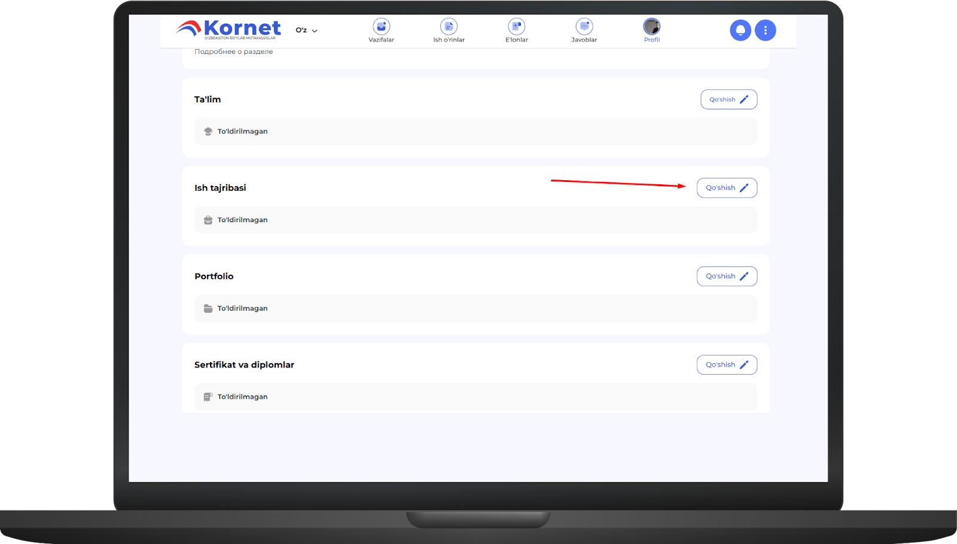This screenshot has height=544, width=957.
Task: Click the Sertifikat To'ldirilmagan row
Action: [x=475, y=397]
